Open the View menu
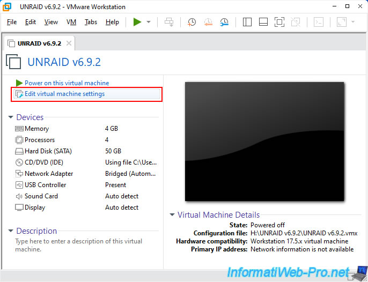The width and height of the screenshot is (368, 282). coord(51,22)
